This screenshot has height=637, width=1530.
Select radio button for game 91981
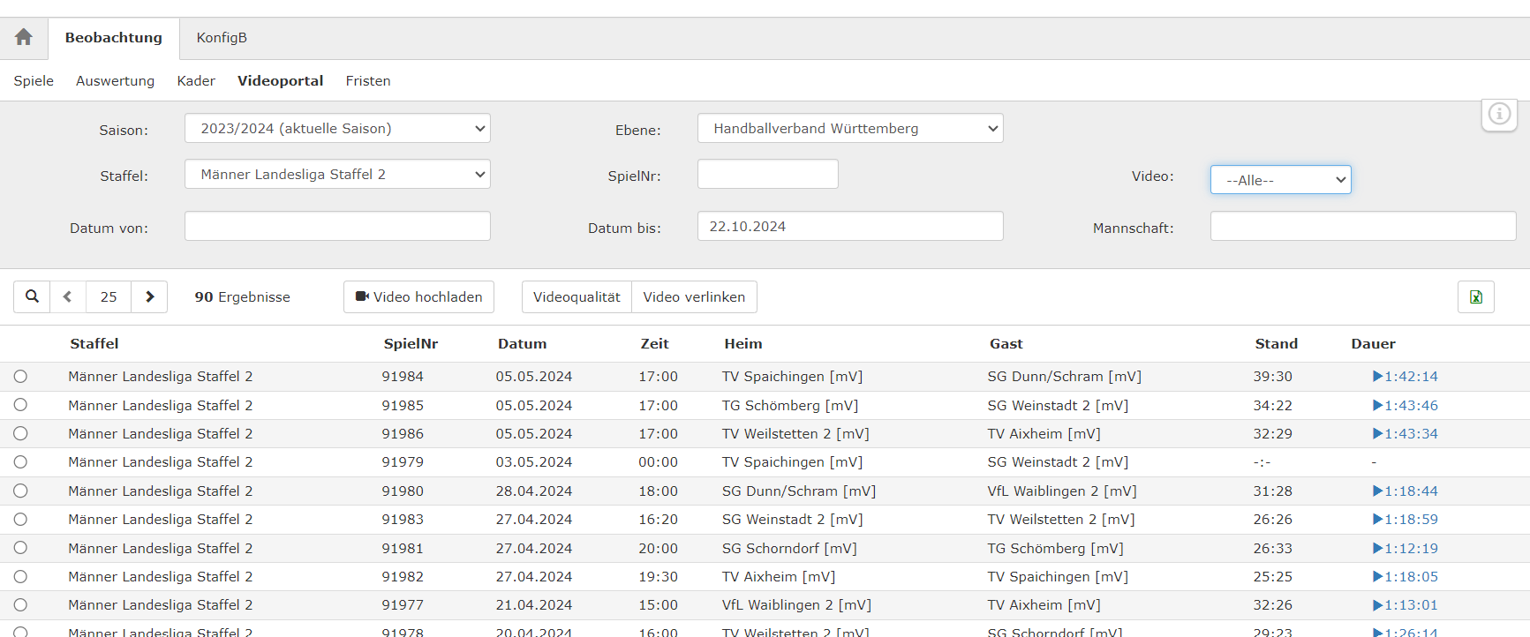(x=20, y=548)
